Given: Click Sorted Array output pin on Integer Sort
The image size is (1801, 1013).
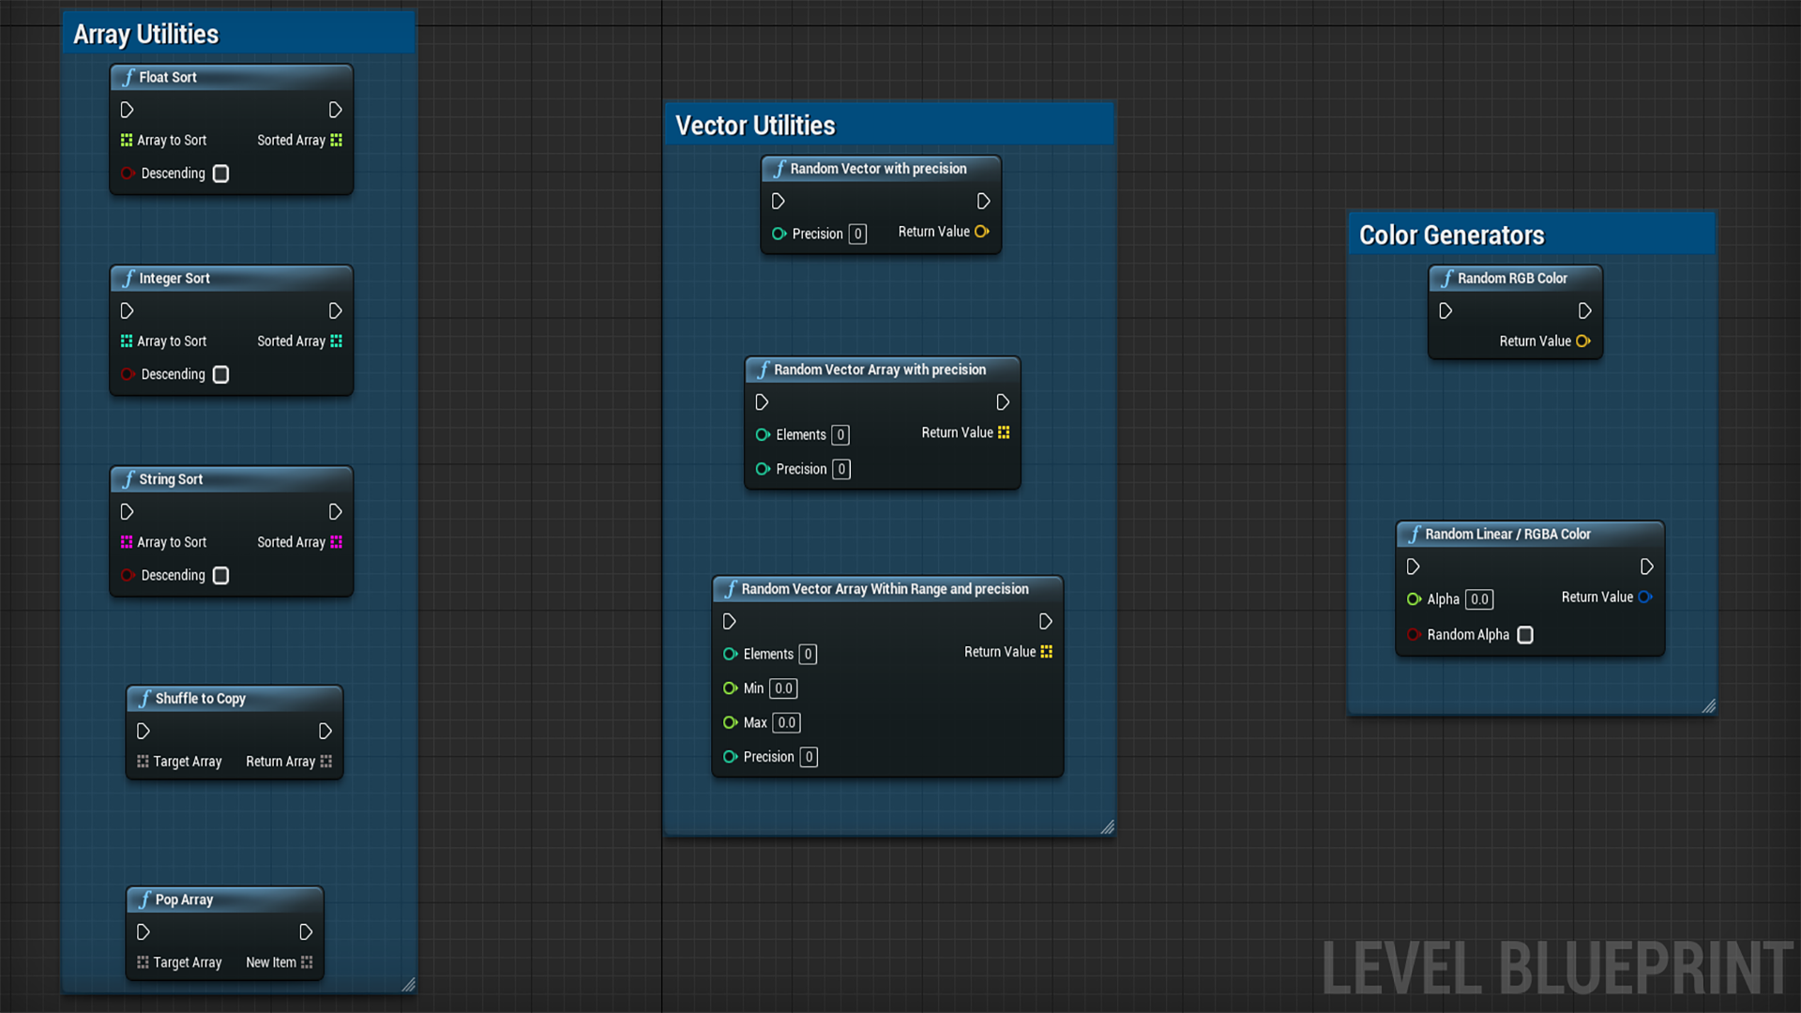Looking at the screenshot, I should [336, 341].
